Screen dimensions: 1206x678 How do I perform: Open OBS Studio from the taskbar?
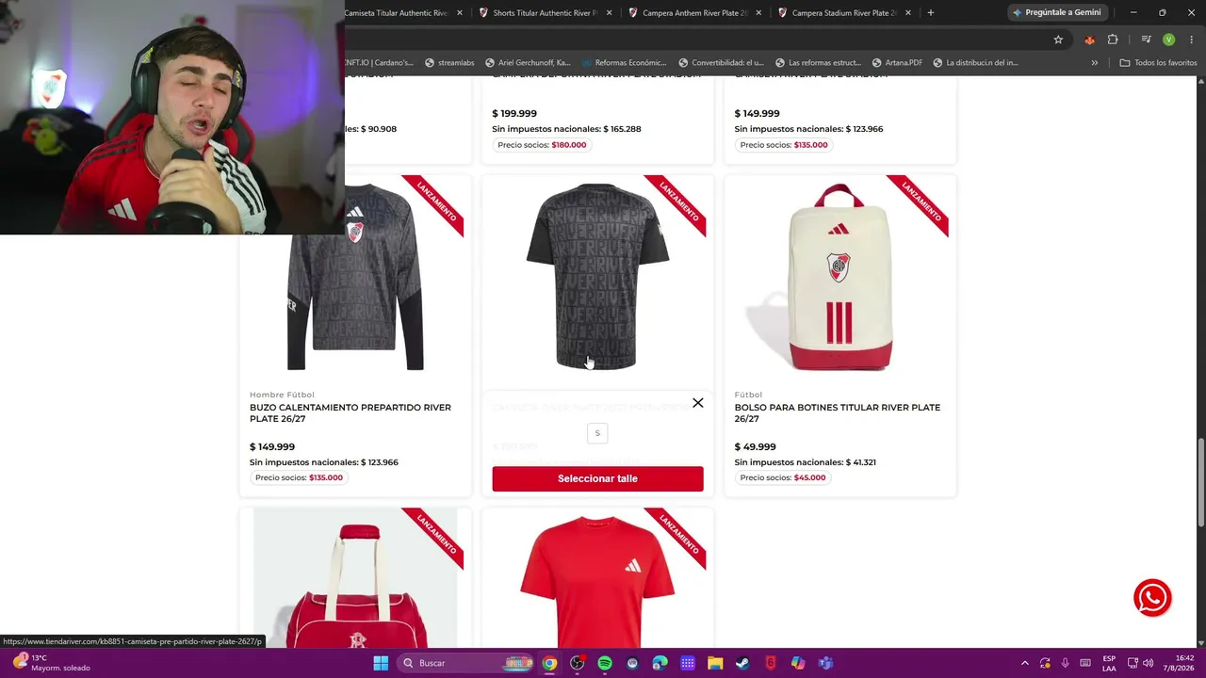pos(577,663)
